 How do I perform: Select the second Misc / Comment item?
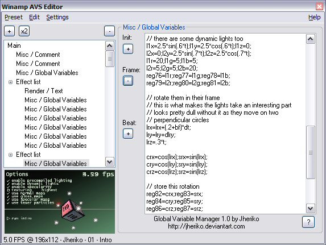coord(38,64)
